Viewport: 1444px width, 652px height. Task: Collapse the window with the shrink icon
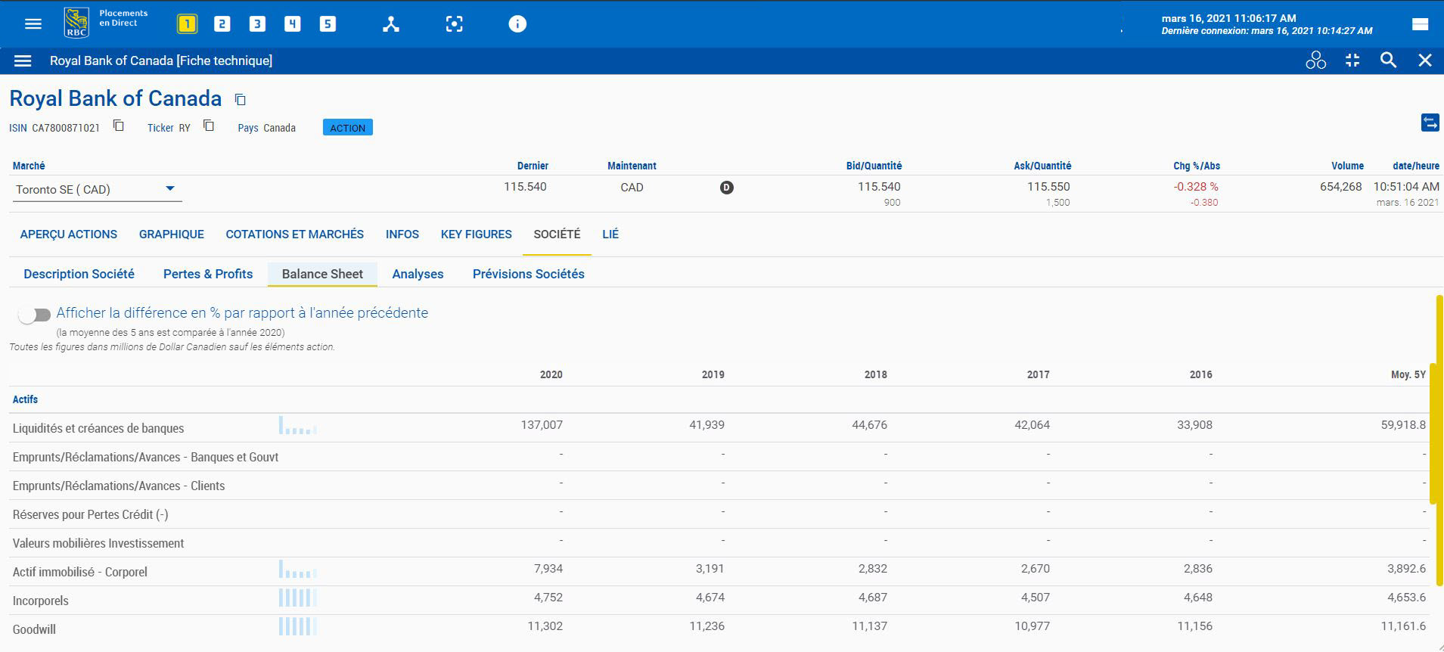click(x=1352, y=61)
